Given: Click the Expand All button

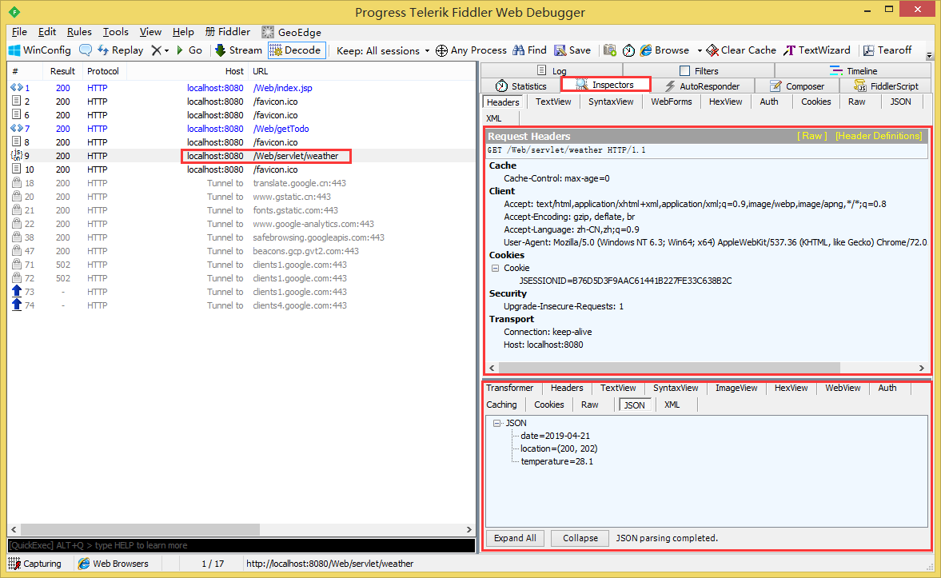Looking at the screenshot, I should (515, 538).
